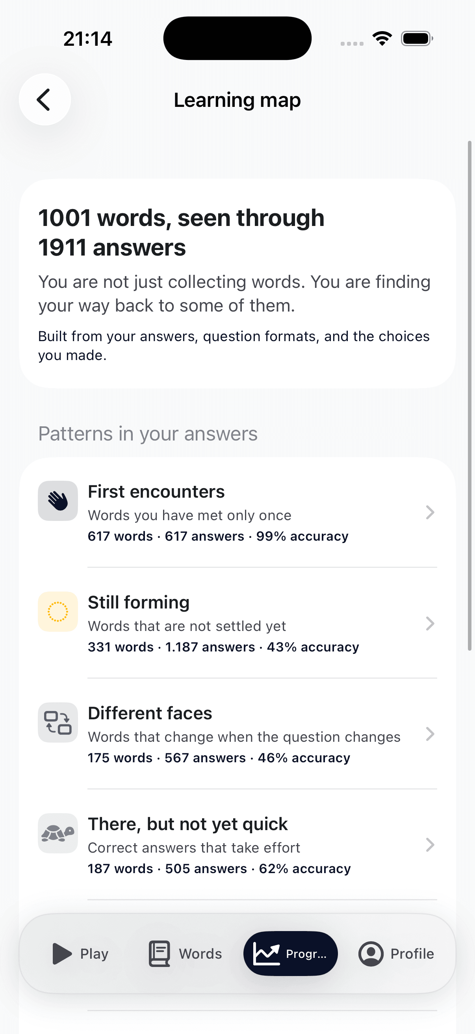Click the vertical scrollbar indicator

coord(470,396)
